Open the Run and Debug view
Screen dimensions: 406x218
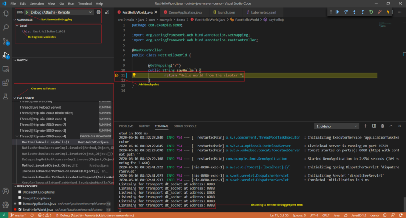pyautogui.click(x=5, y=55)
